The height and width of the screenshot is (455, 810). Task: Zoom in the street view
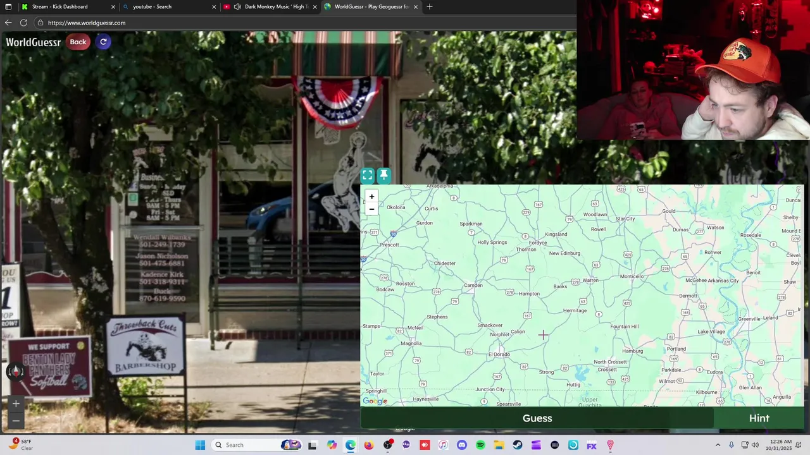pos(16,404)
